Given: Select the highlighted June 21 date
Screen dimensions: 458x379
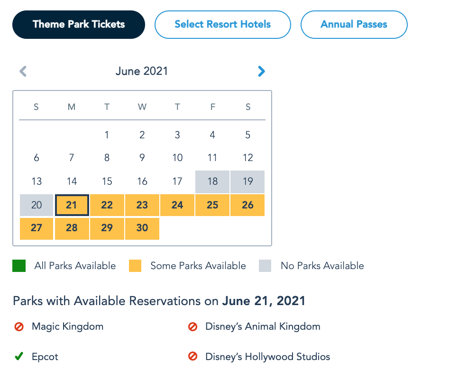Looking at the screenshot, I should [x=72, y=205].
